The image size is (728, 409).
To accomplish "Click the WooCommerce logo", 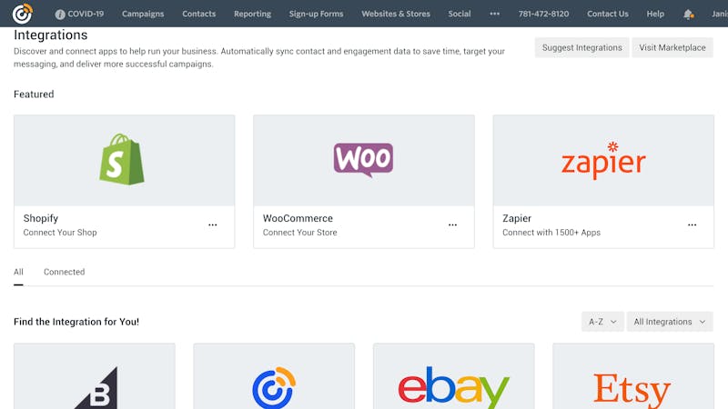I will coord(363,160).
